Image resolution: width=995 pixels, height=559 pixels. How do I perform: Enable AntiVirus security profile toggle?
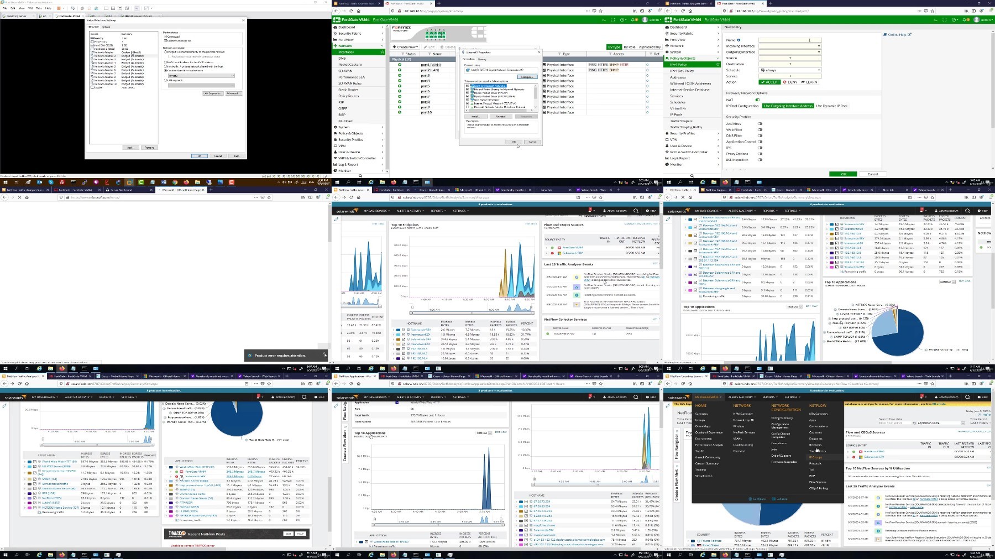(x=760, y=124)
